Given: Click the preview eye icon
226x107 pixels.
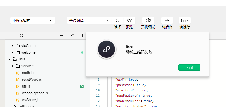Looking at the screenshot, I should (x=129, y=20).
